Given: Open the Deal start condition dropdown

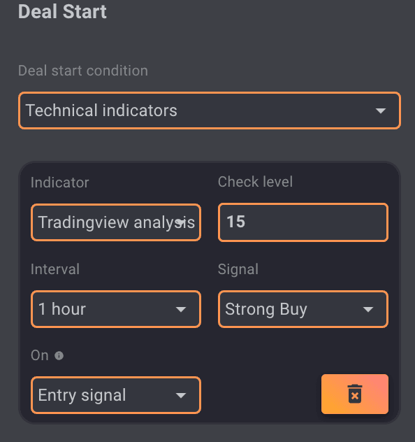Looking at the screenshot, I should [210, 110].
